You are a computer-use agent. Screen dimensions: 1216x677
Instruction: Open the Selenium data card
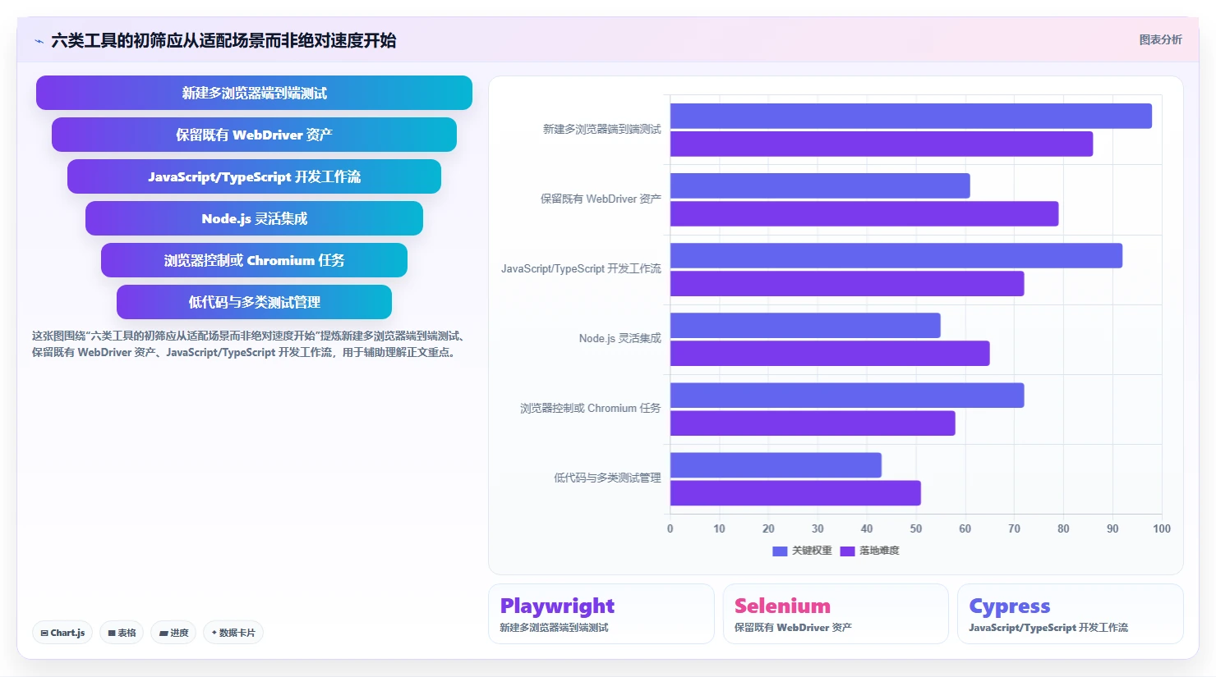[836, 614]
